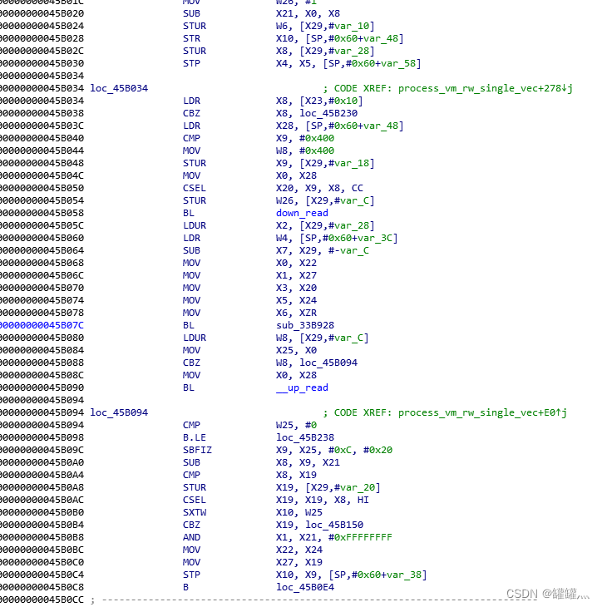The height and width of the screenshot is (607, 602).
Task: Click loc_45B150 in the CBZ X19 instruction
Action: click(334, 525)
